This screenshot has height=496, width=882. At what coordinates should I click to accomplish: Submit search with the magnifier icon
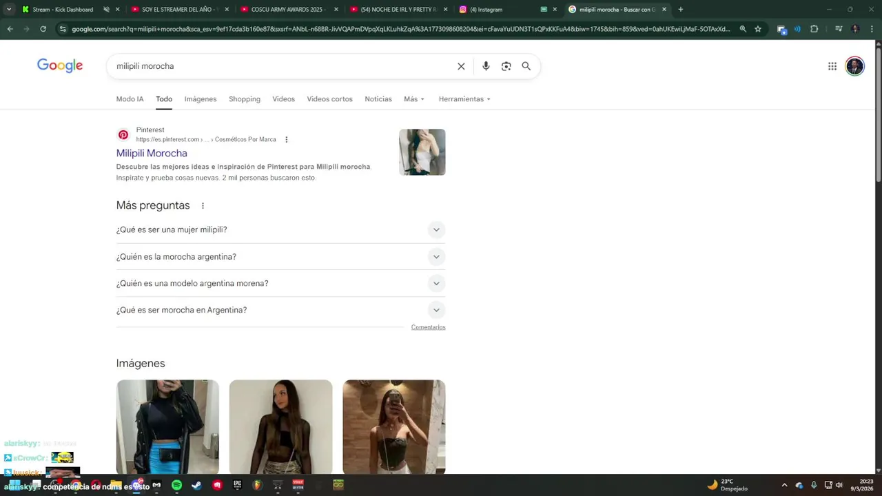(526, 66)
